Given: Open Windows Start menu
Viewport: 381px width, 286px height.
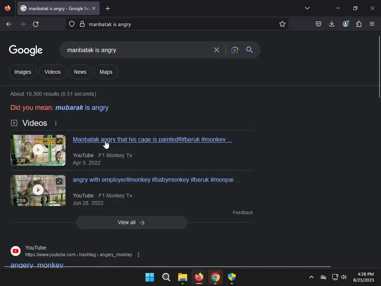Looking at the screenshot, I should (150, 277).
